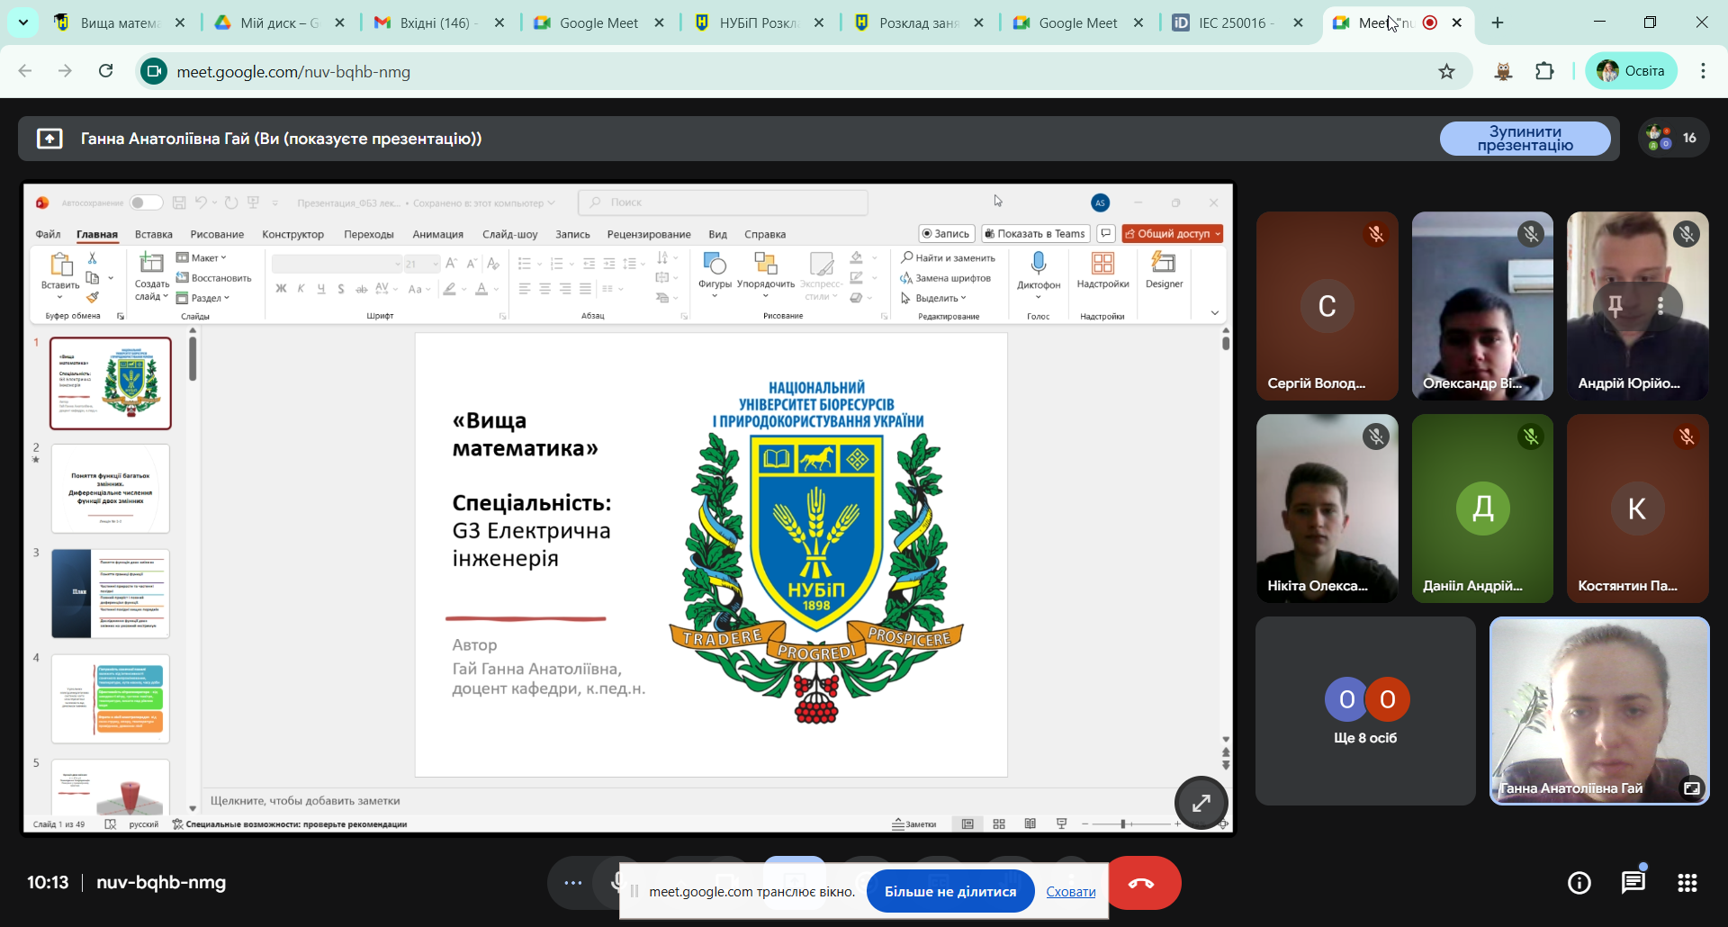Viewport: 1728px width, 927px height.
Task: Switch to the Вставка ribbon tab
Action: pyautogui.click(x=153, y=234)
